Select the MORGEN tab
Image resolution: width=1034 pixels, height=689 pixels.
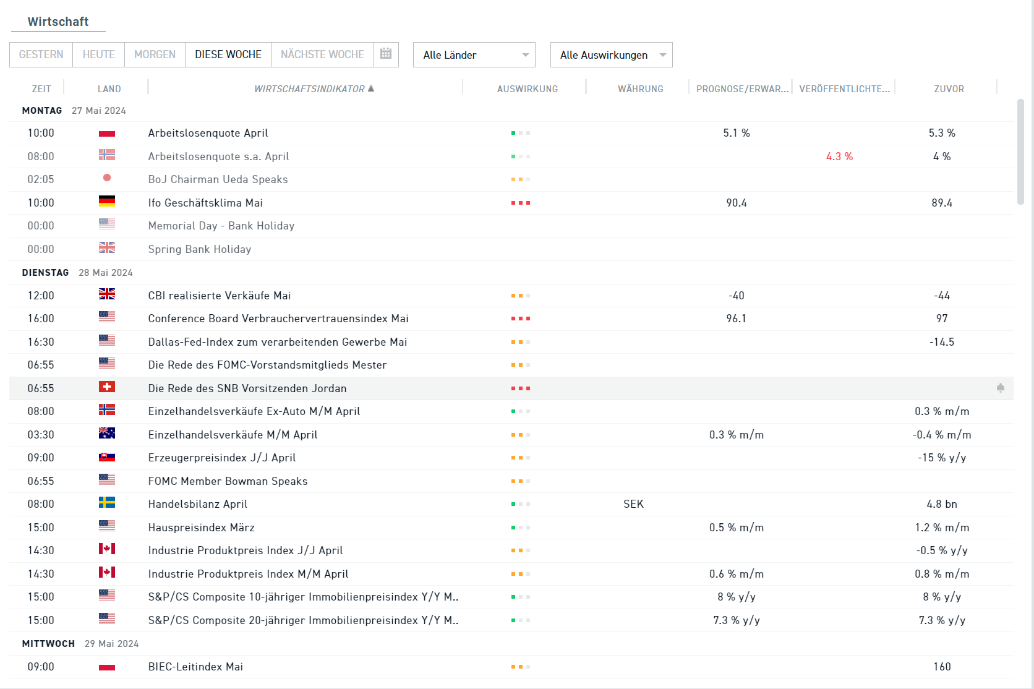(155, 54)
